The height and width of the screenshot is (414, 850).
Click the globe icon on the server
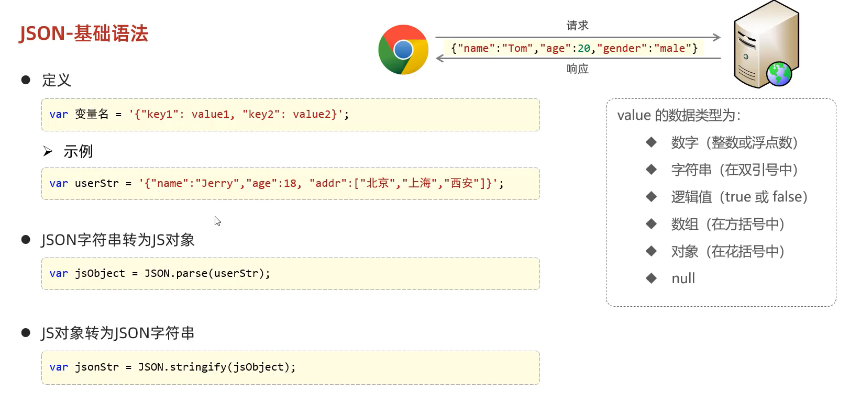(x=779, y=74)
